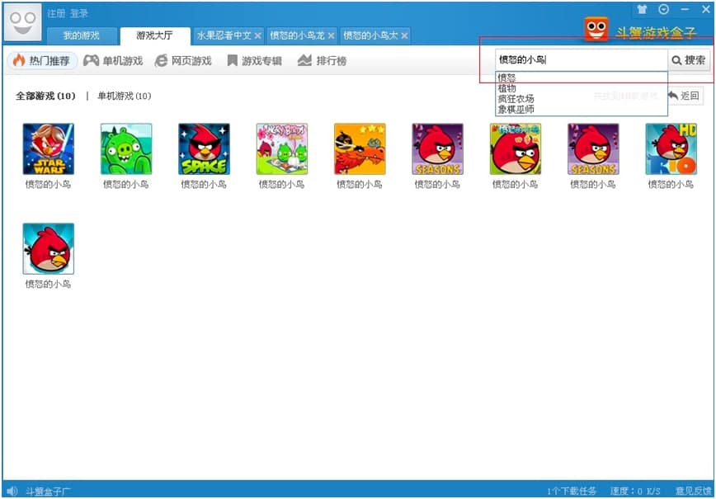716x499 pixels.
Task: Open the main menu dropdown icon in title bar
Action: (x=664, y=9)
